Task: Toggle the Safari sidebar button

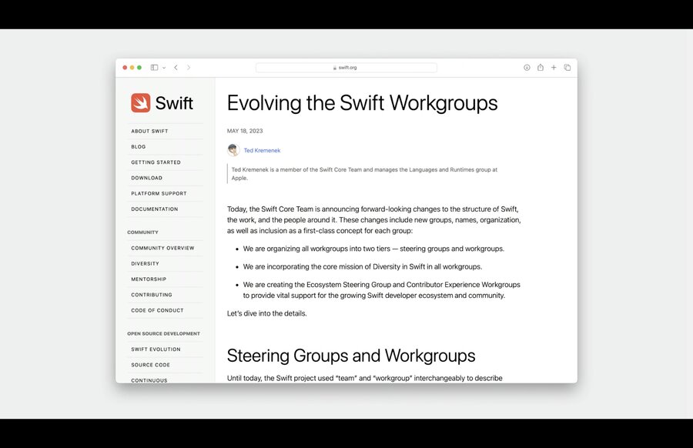Action: 154,68
